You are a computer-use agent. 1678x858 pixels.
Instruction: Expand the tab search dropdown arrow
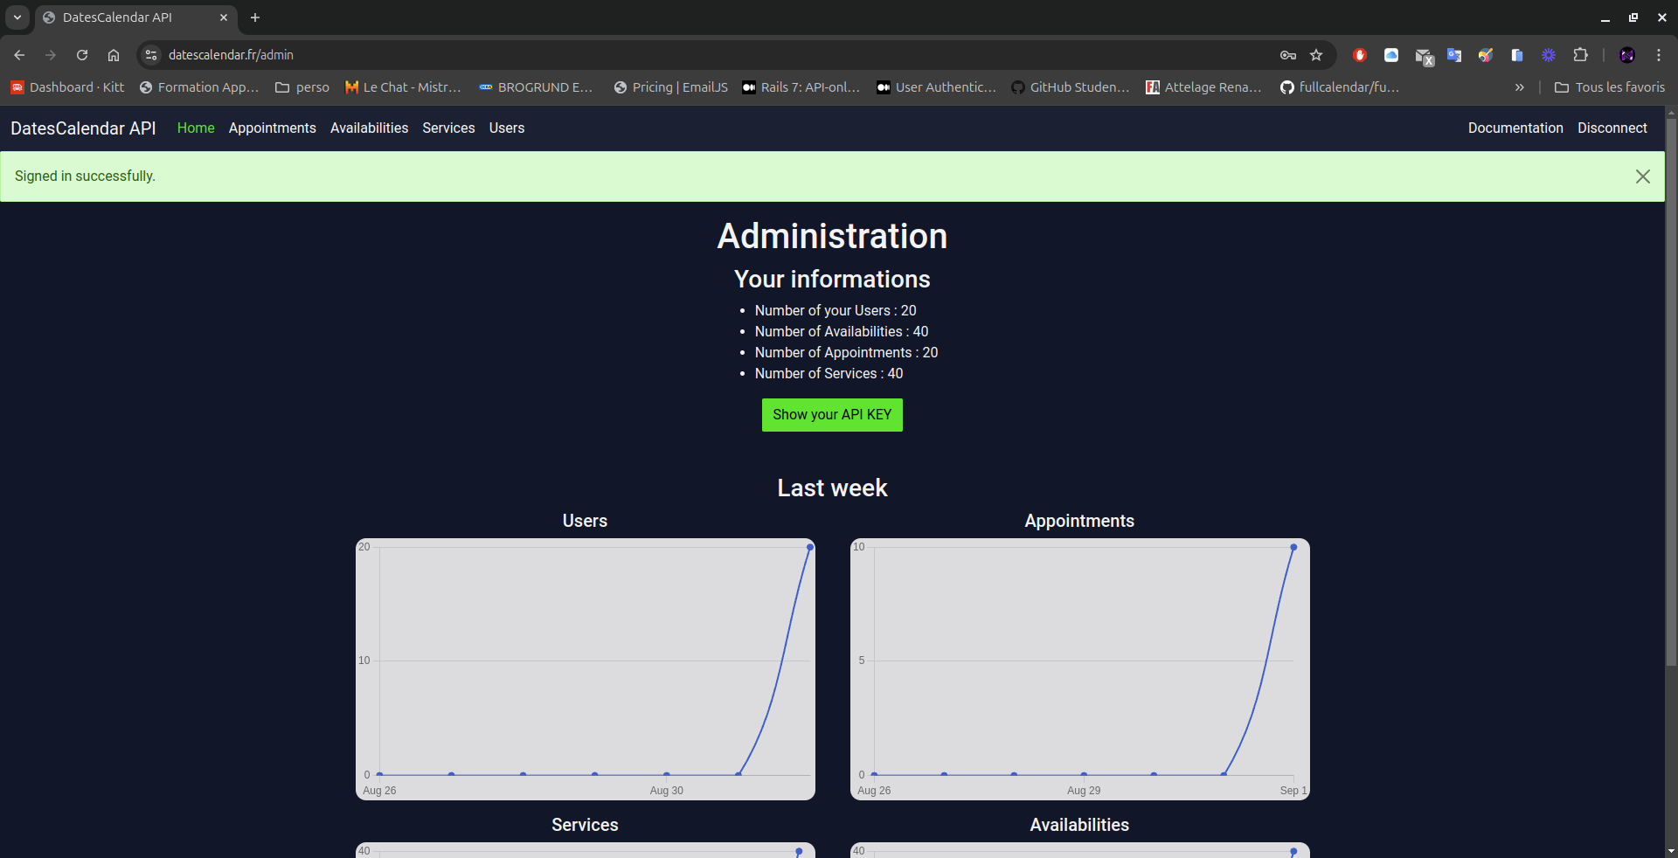(17, 17)
